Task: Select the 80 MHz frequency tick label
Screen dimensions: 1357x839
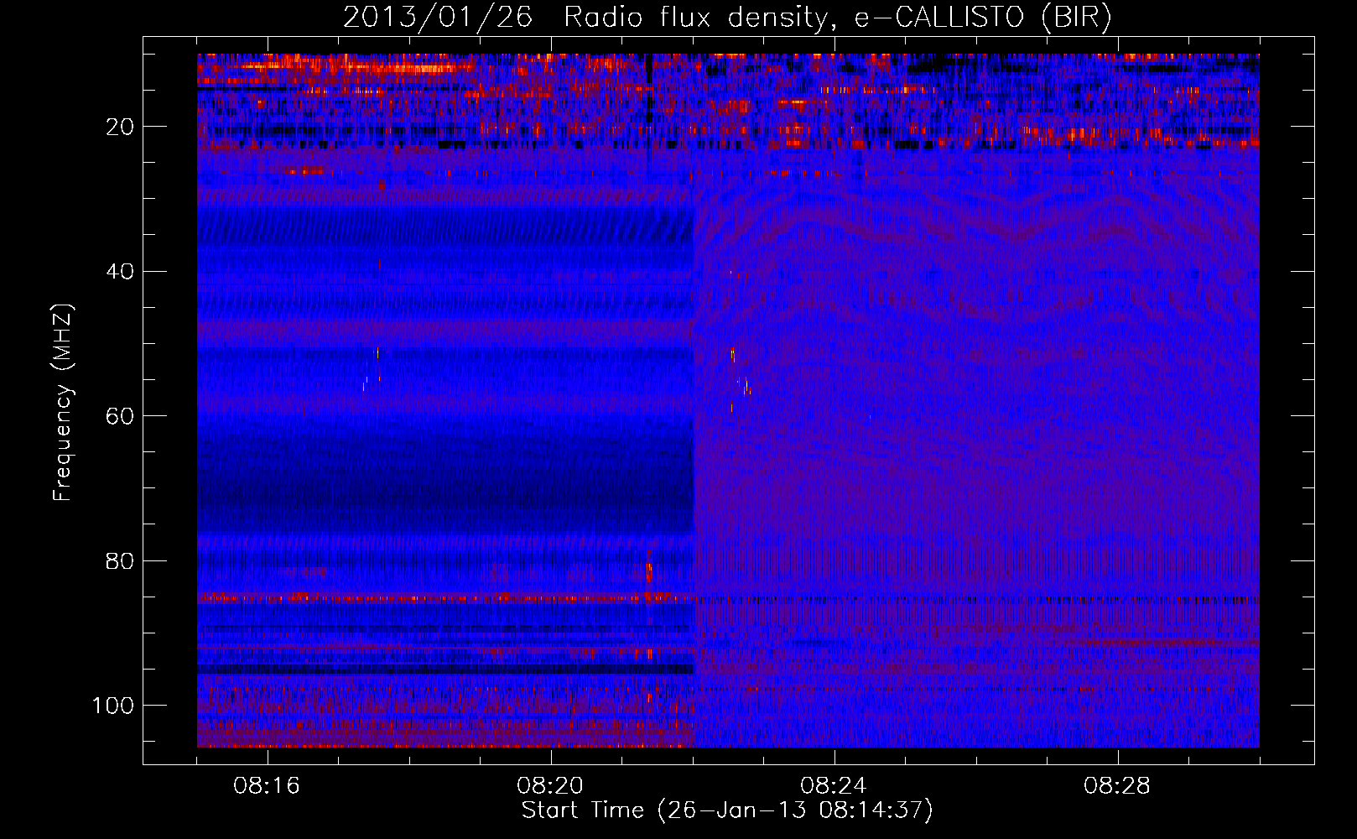Action: 121,561
